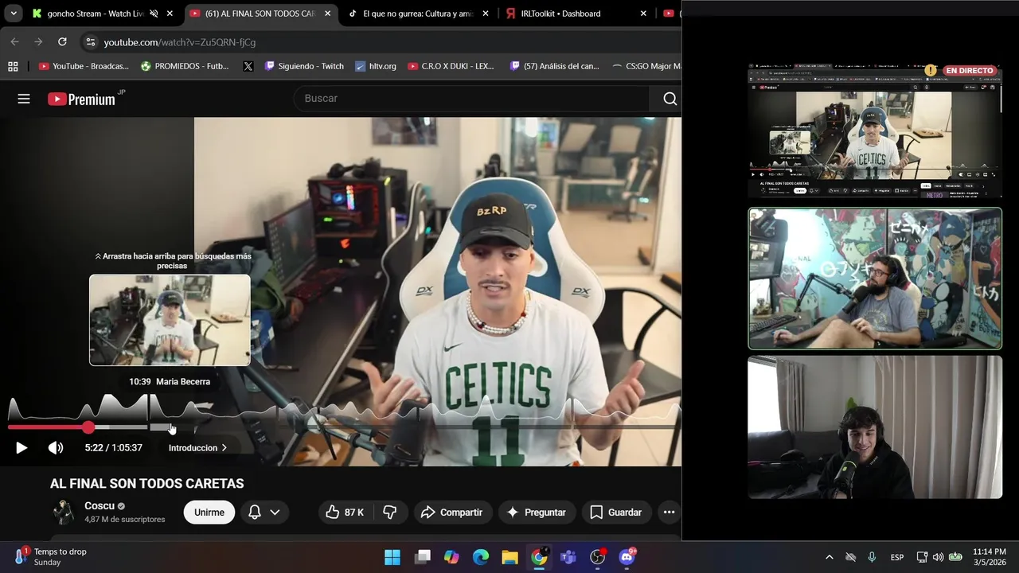The height and width of the screenshot is (573, 1019).
Task: Open Task View from the taskbar
Action: click(422, 557)
